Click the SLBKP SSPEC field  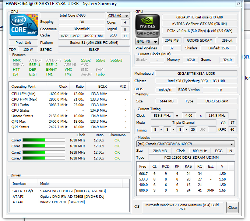click(94, 50)
